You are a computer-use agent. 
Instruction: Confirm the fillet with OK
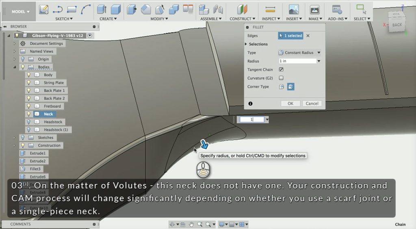tap(290, 104)
